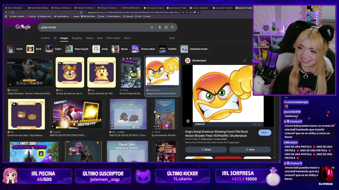The width and height of the screenshot is (339, 190).
Task: Select the Pase booyah suggestion chip
Action: (x=77, y=49)
